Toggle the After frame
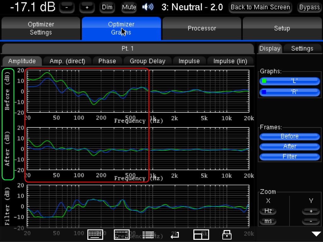 pyautogui.click(x=290, y=146)
